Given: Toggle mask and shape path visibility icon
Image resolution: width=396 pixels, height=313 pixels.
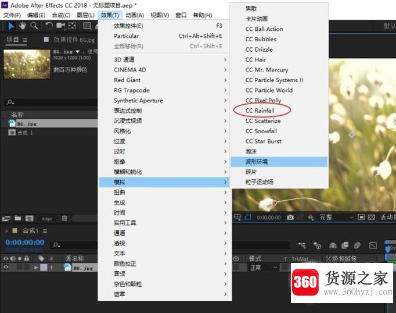Looking at the screenshot, I should click(248, 217).
